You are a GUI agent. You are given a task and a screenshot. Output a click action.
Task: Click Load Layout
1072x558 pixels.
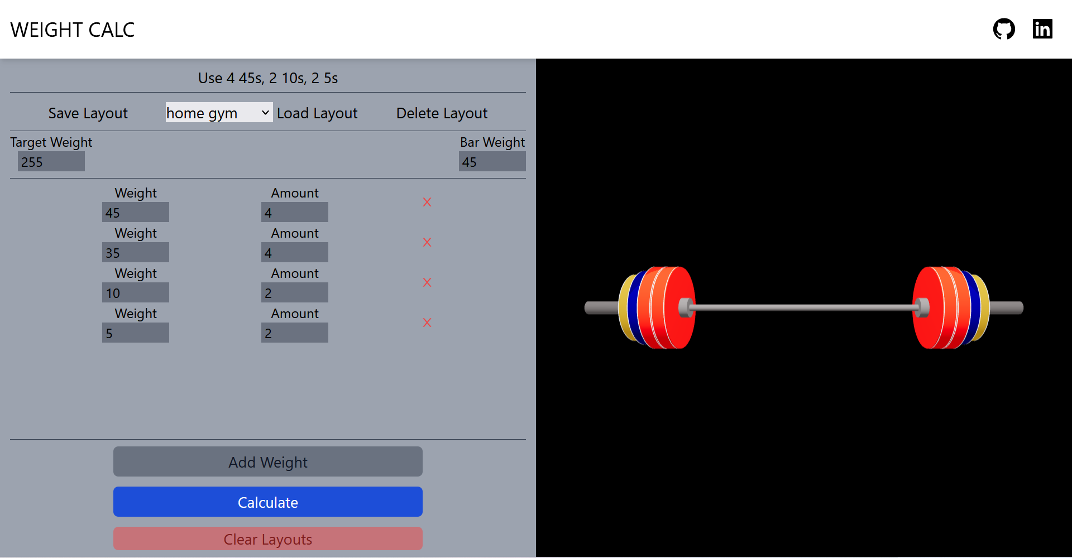click(x=317, y=113)
